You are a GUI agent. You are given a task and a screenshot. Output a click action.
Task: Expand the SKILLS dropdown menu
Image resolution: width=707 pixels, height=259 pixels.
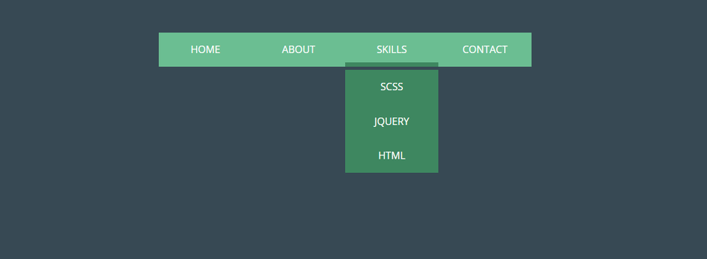(392, 49)
